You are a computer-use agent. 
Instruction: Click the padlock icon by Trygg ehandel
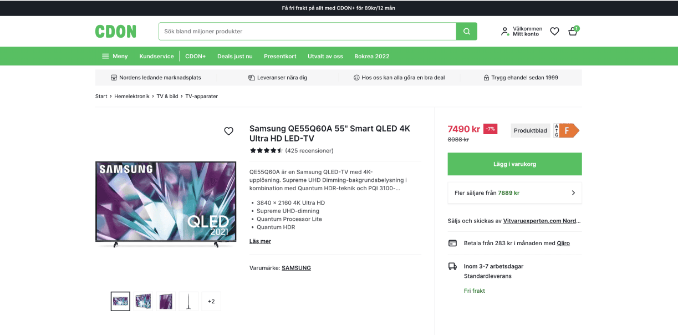click(x=486, y=78)
